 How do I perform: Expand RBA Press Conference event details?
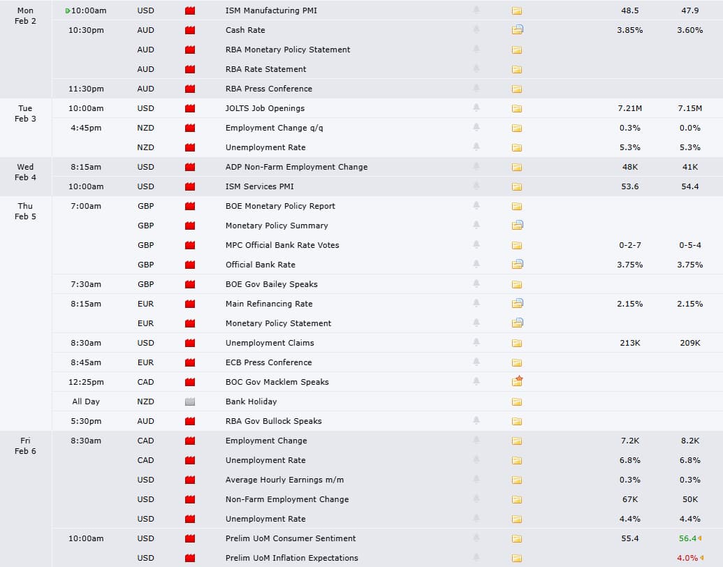517,89
